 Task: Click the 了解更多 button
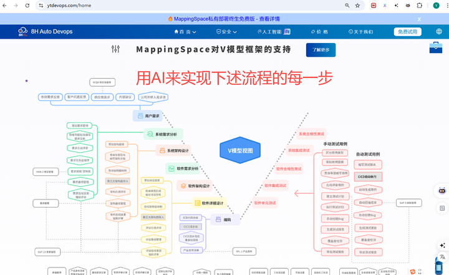coord(321,50)
